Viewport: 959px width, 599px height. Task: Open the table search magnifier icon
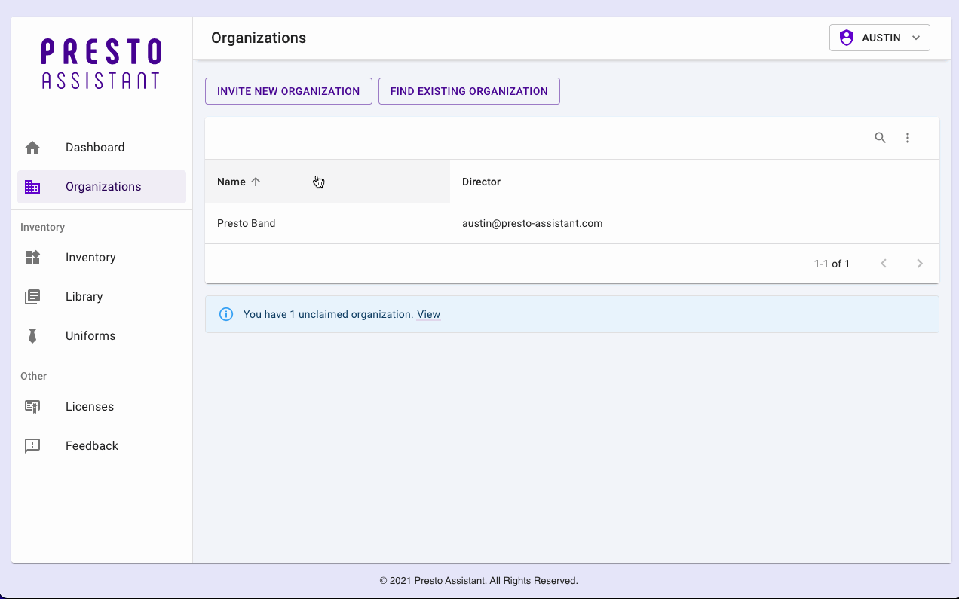coord(880,138)
